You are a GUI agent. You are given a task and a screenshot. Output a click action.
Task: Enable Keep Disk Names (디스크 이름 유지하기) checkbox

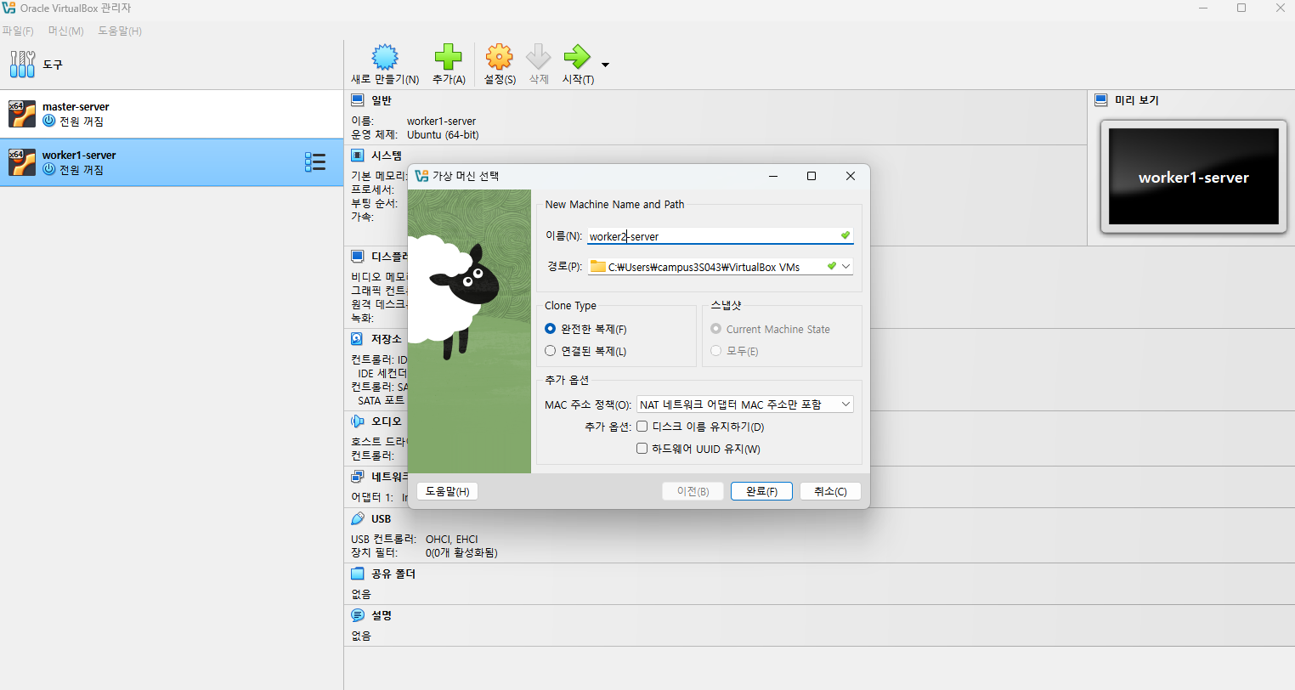pos(642,427)
